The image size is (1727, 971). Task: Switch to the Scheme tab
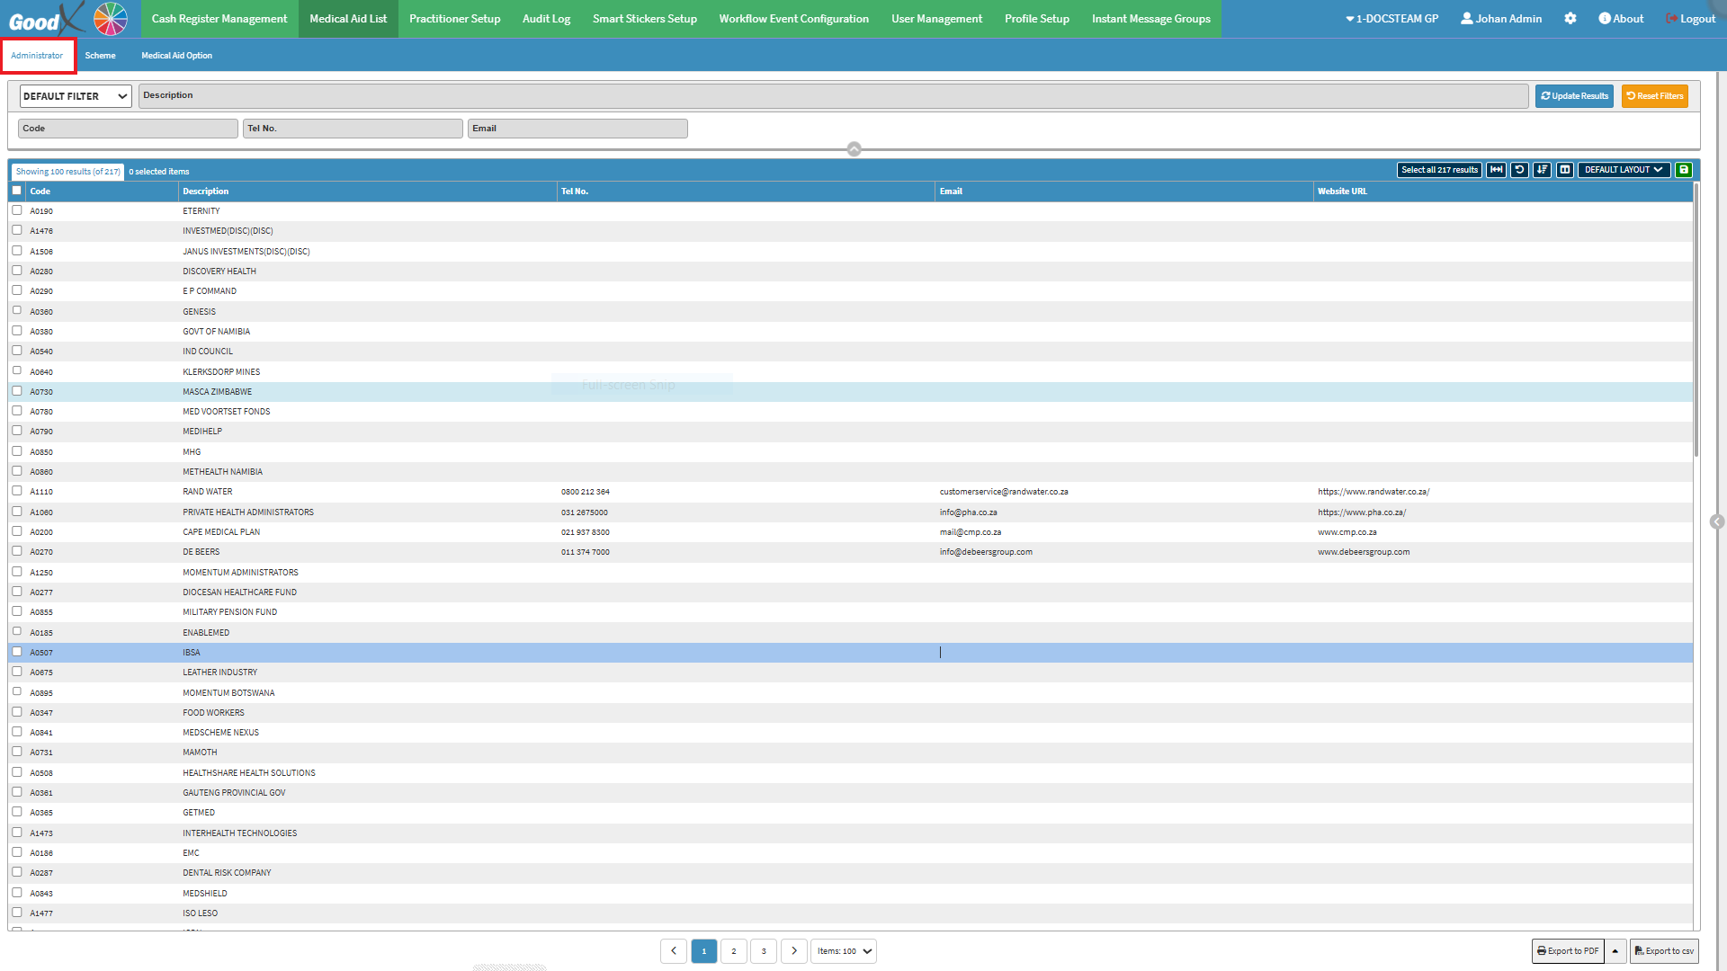point(100,56)
